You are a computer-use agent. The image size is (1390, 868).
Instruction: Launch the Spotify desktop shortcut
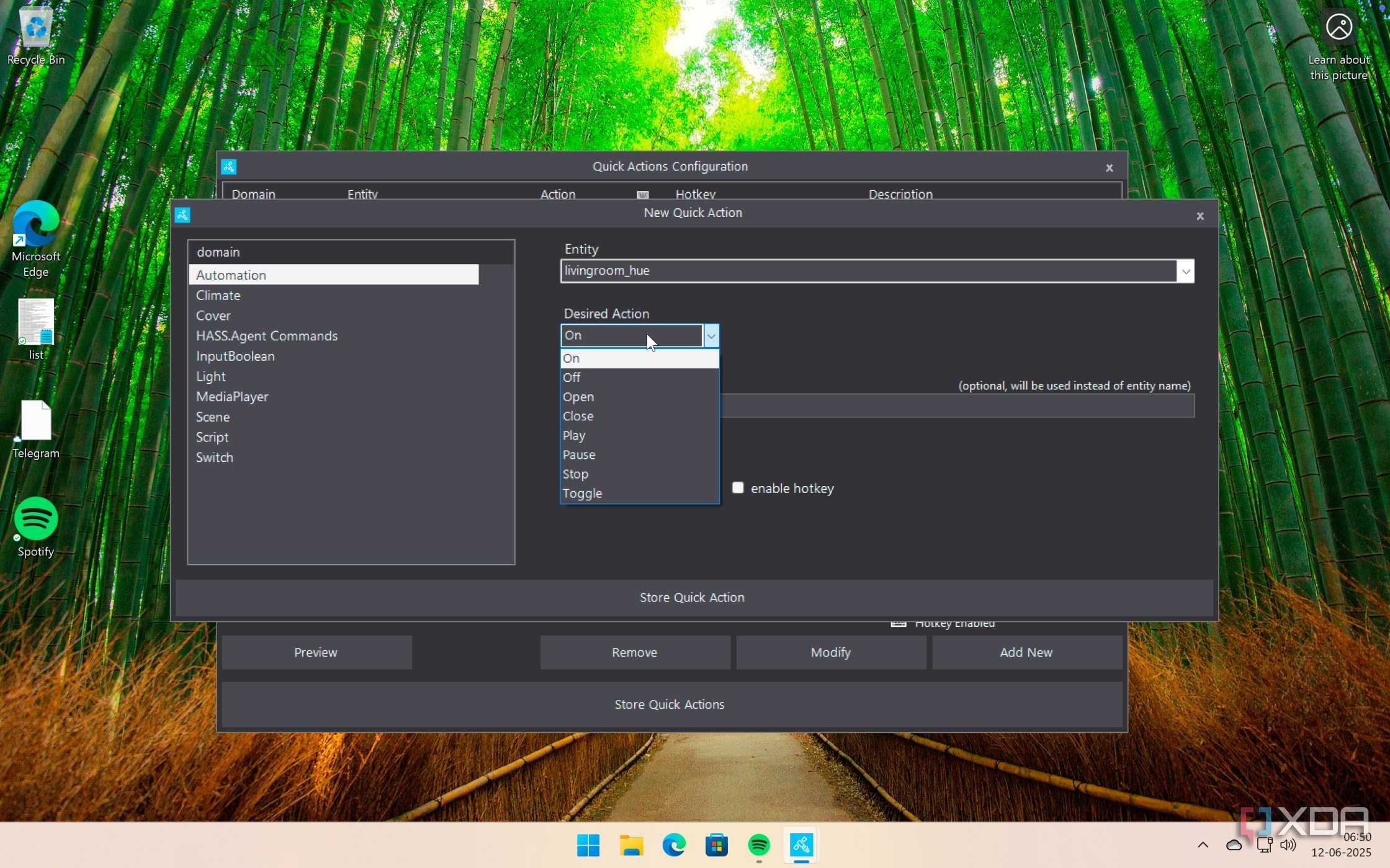click(x=35, y=527)
